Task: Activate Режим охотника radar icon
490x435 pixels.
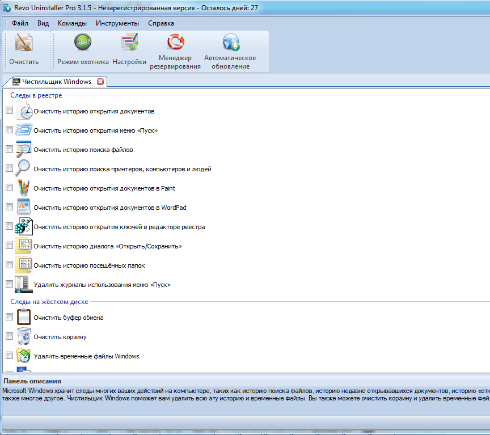Action: (83, 41)
